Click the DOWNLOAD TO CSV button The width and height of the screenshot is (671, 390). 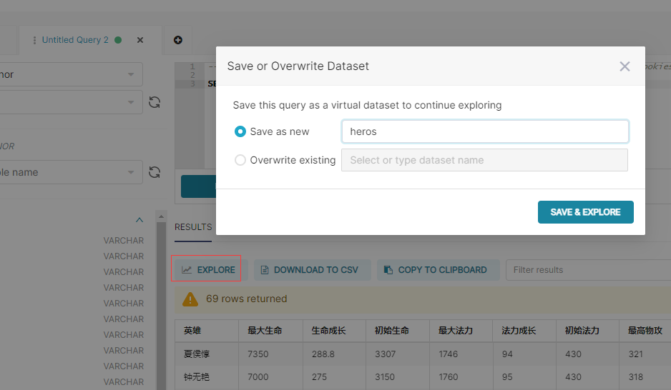point(313,270)
